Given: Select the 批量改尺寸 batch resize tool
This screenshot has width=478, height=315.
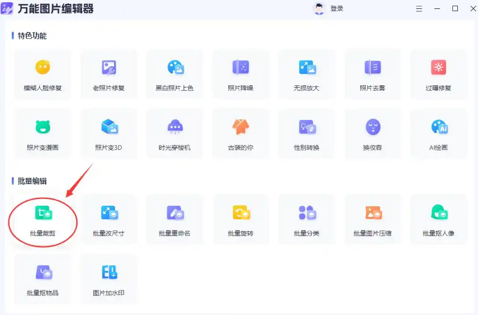Looking at the screenshot, I should [x=108, y=220].
